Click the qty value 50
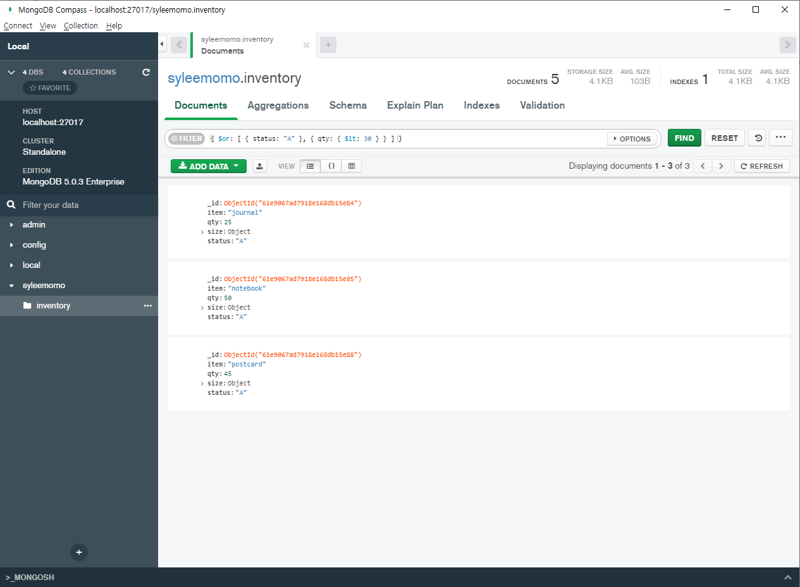This screenshot has height=587, width=800. point(228,298)
